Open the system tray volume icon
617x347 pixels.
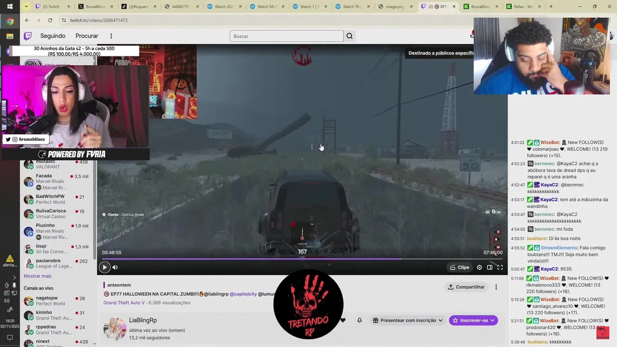coord(7,301)
